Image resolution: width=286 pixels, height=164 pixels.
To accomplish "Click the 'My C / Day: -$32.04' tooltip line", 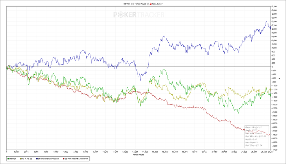I will [254, 145].
